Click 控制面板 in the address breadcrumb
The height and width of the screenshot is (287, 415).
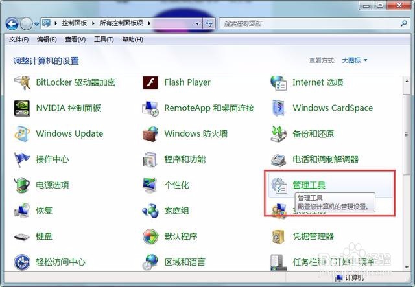[75, 23]
